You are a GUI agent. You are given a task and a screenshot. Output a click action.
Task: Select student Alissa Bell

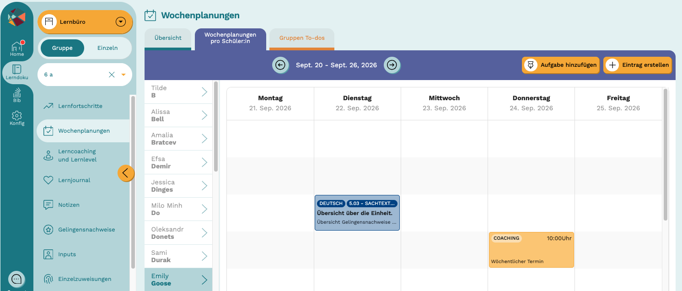tap(178, 115)
